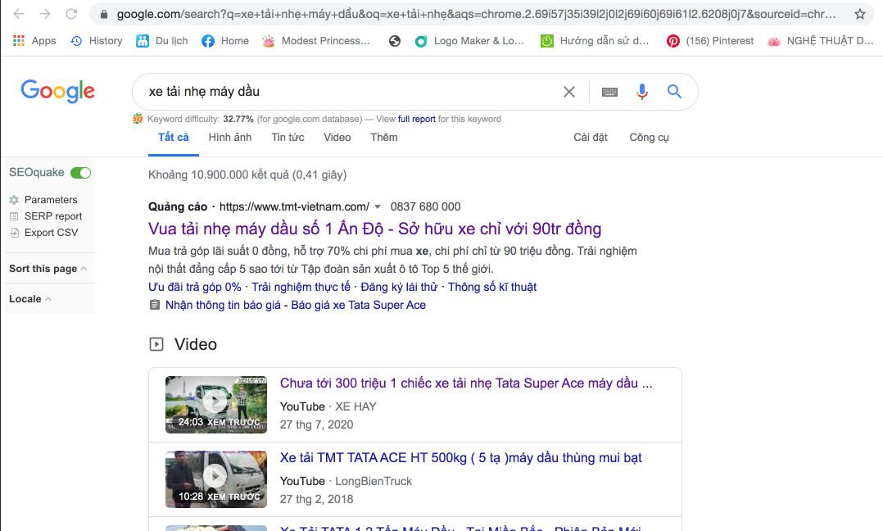The image size is (883, 531).
Task: Open the Pinterest bookmark
Action: click(709, 41)
